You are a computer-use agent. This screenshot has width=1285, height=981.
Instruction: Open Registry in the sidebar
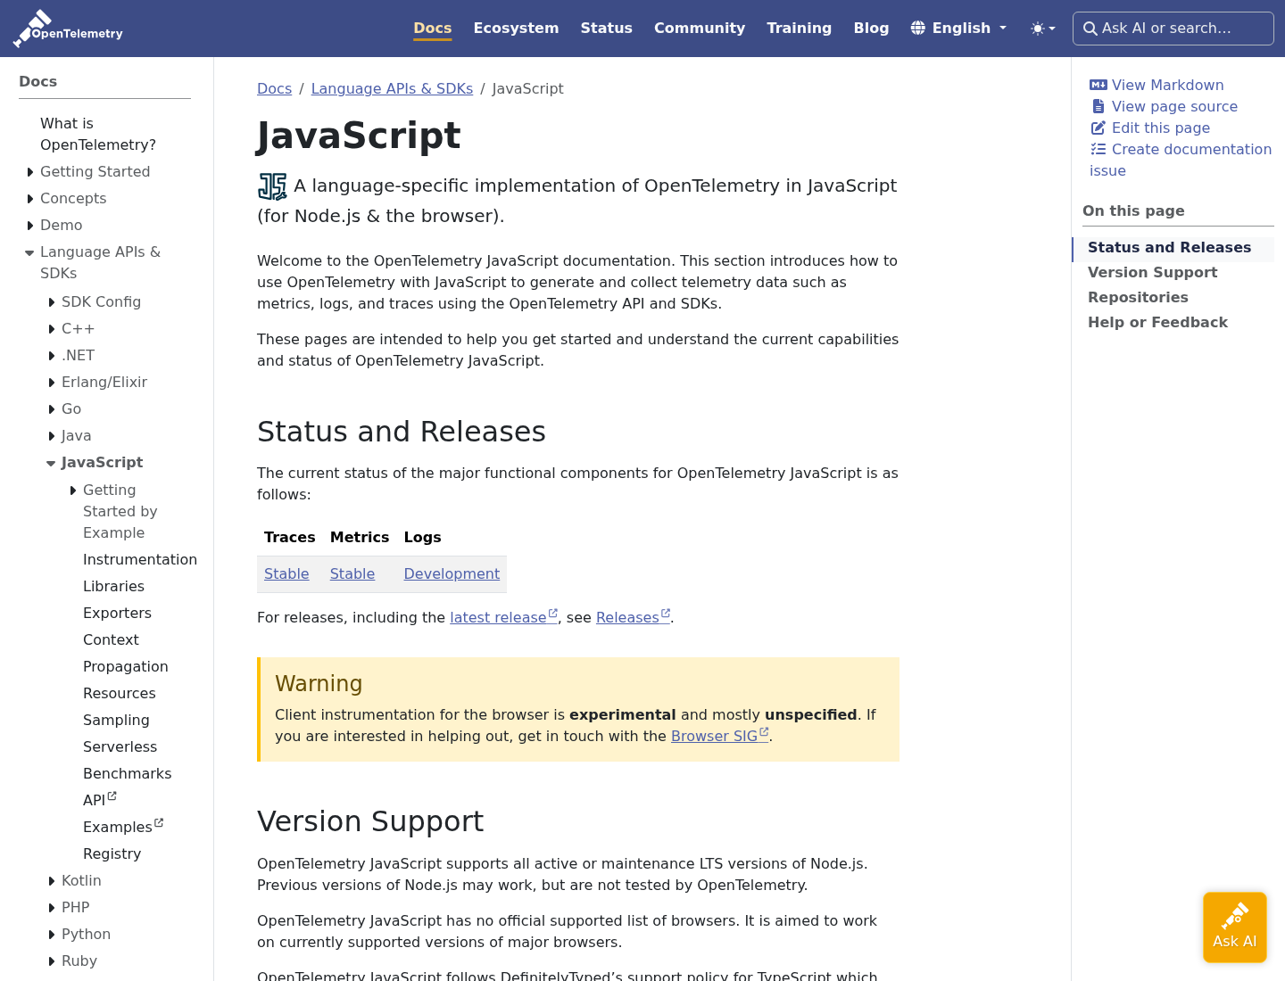pyautogui.click(x=112, y=853)
